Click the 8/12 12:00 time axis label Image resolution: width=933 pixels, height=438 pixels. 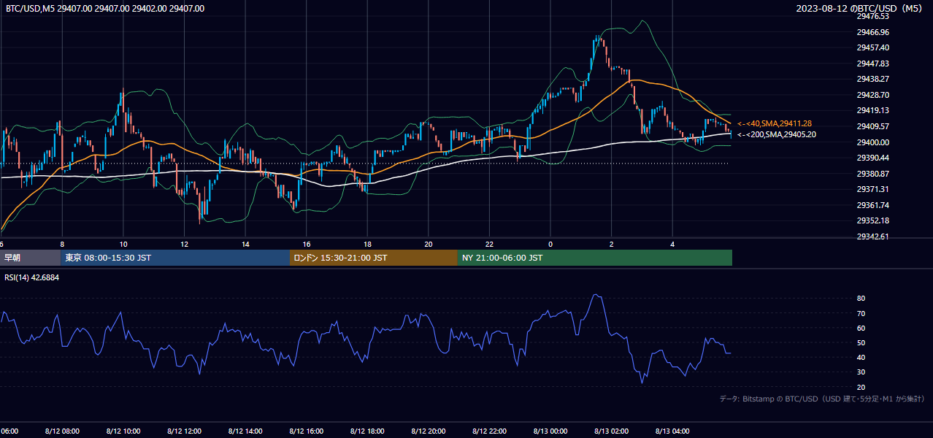(184, 431)
